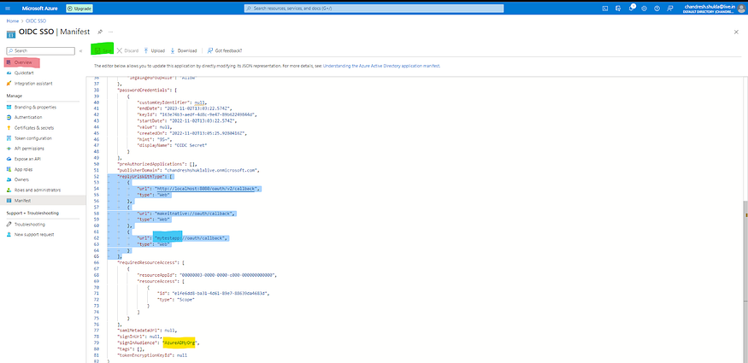
Task: Click the mytestapp://oauth/callback url line
Action: point(183,237)
